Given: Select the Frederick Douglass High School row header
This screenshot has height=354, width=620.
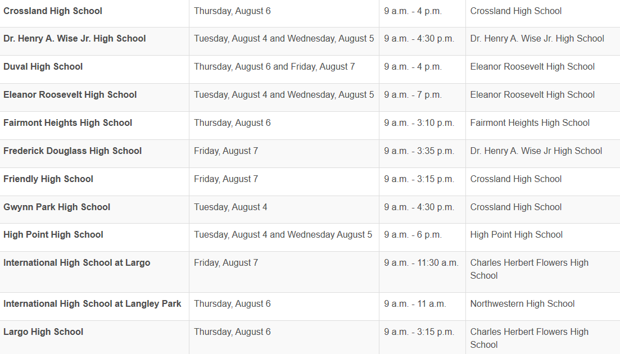Looking at the screenshot, I should 73,151.
